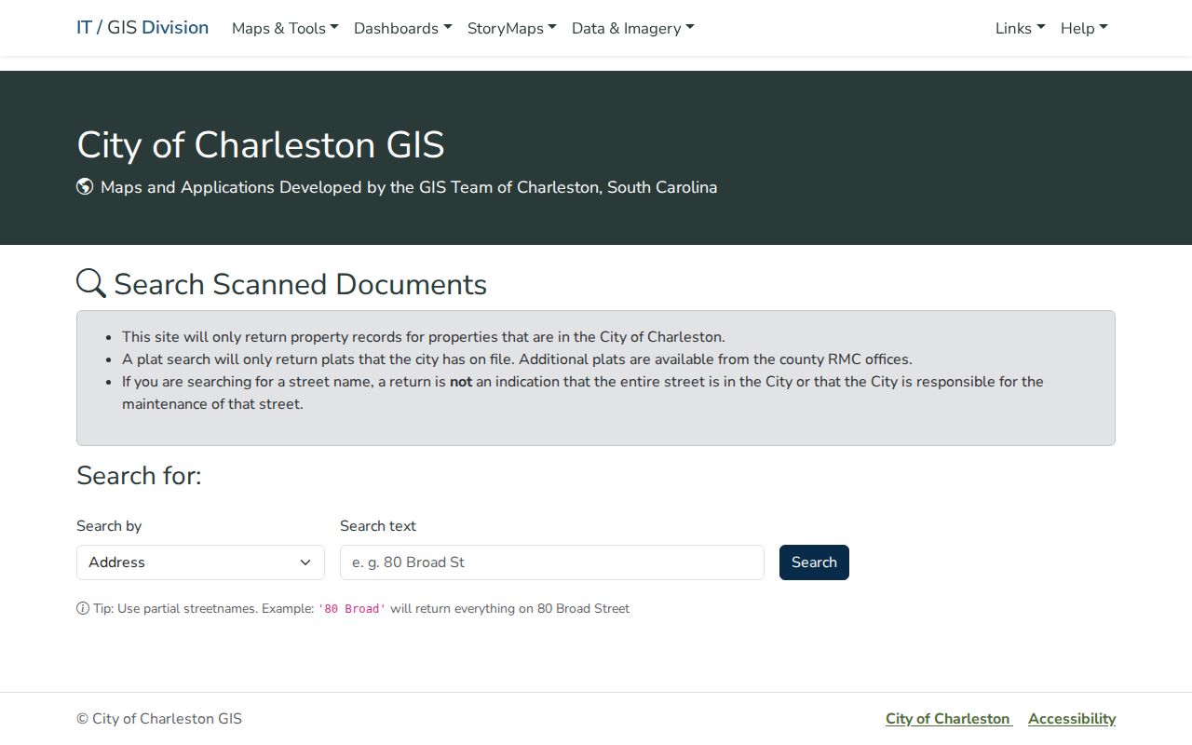The image size is (1192, 745).
Task: Open the Accessibility footer link
Action: pyautogui.click(x=1072, y=718)
